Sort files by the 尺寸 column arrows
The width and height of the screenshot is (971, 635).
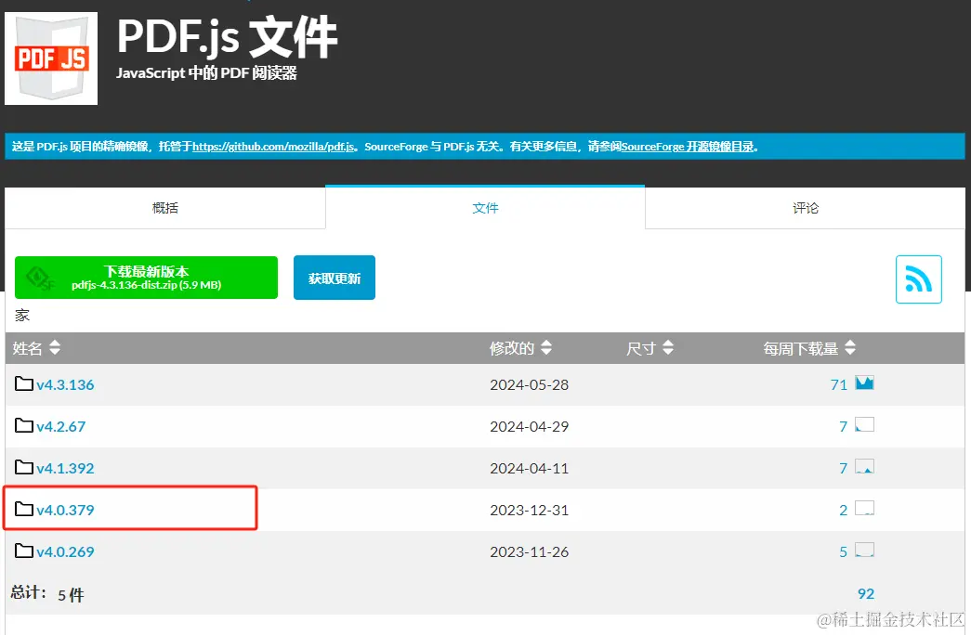point(667,347)
